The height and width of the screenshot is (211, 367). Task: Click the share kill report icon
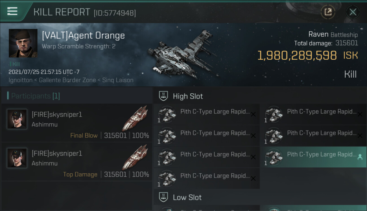click(328, 12)
